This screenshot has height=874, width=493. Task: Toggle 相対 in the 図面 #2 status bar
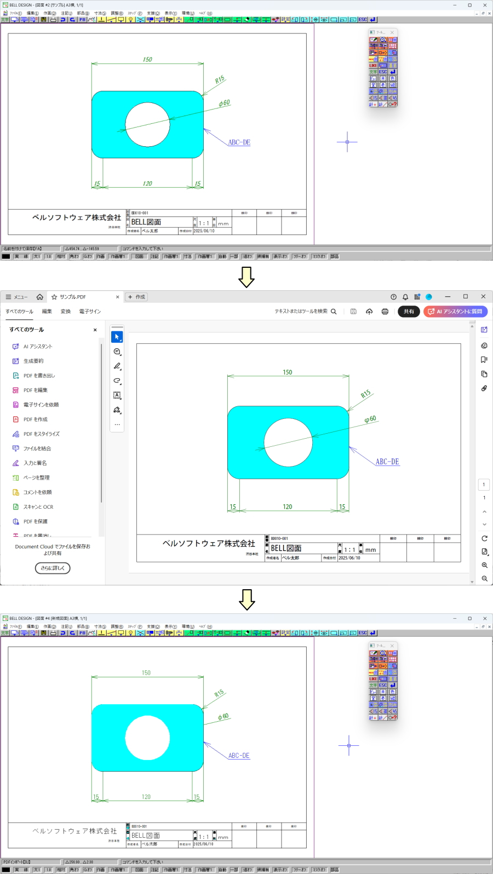coord(61,256)
